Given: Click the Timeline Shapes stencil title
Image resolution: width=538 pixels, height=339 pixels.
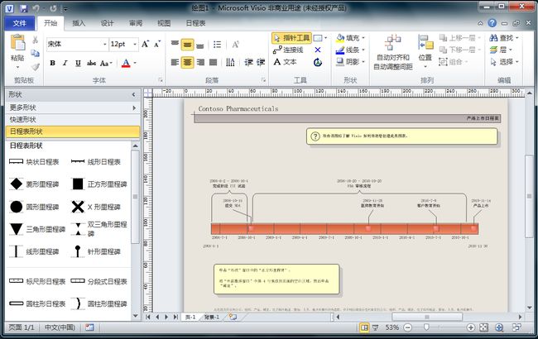Looking at the screenshot, I should [73, 131].
